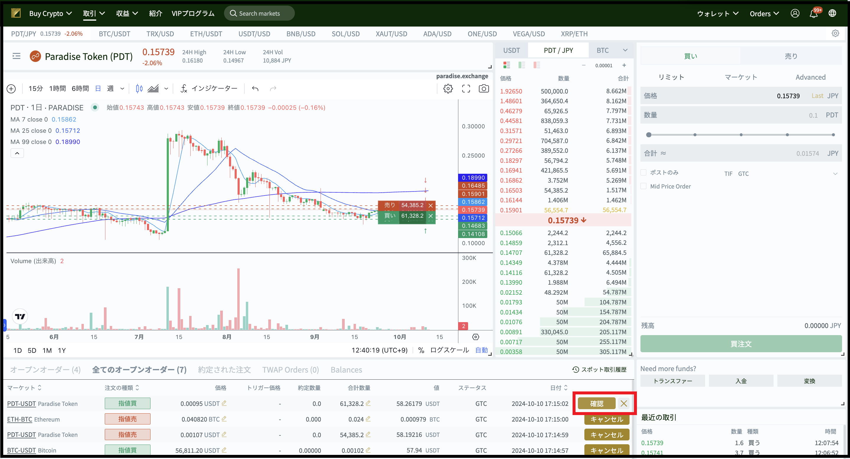Select the 6時間 timeframe

coord(80,89)
